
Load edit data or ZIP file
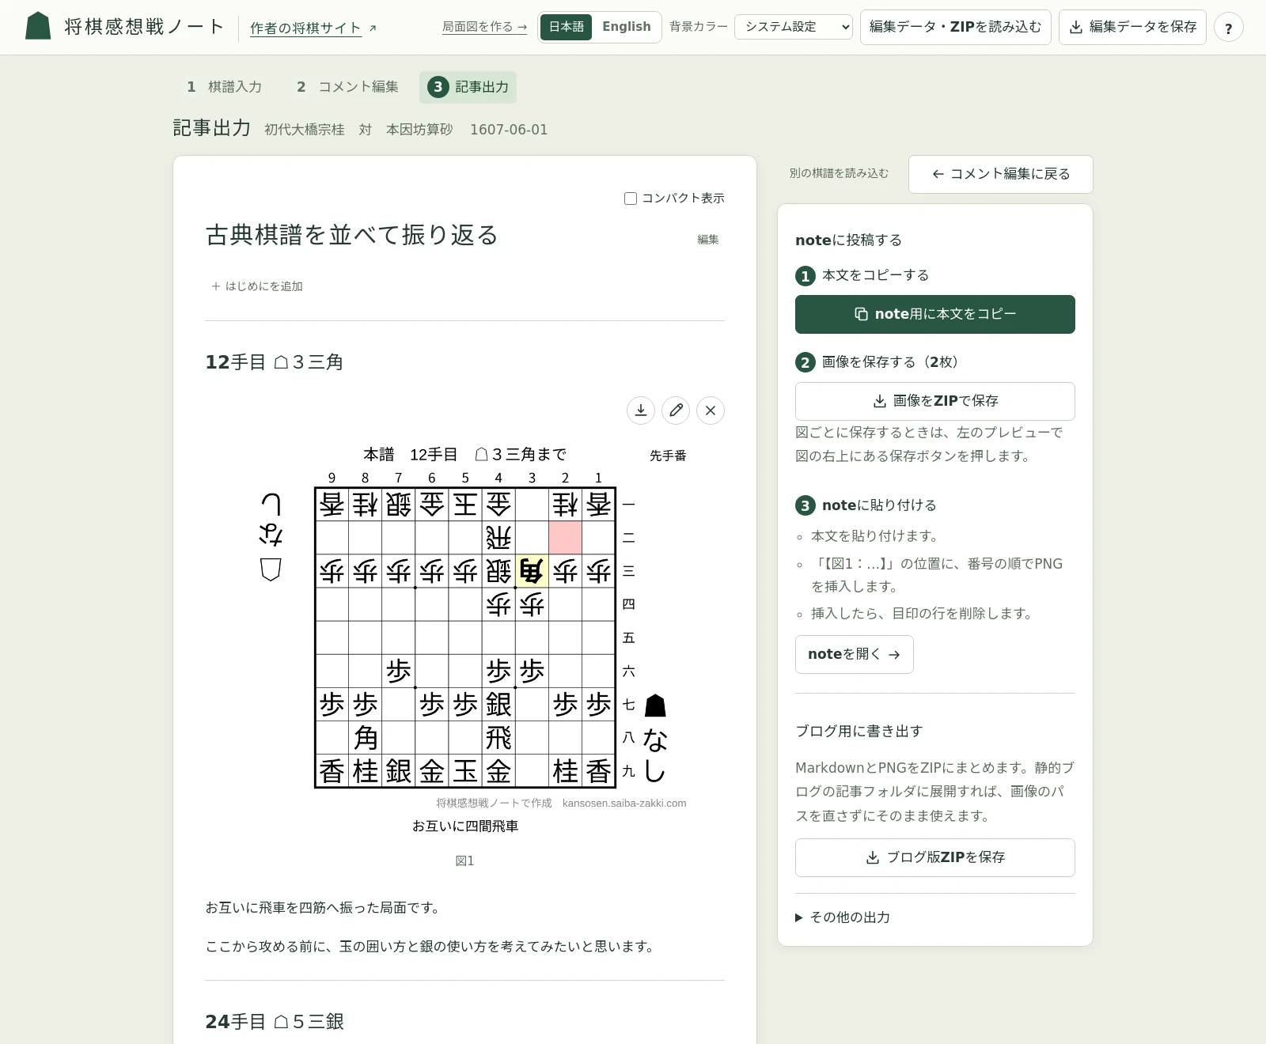click(955, 27)
